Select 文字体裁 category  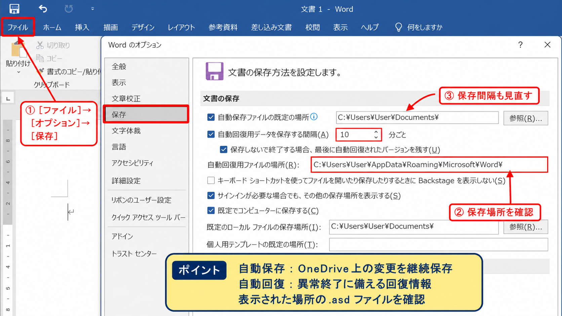pyautogui.click(x=147, y=131)
